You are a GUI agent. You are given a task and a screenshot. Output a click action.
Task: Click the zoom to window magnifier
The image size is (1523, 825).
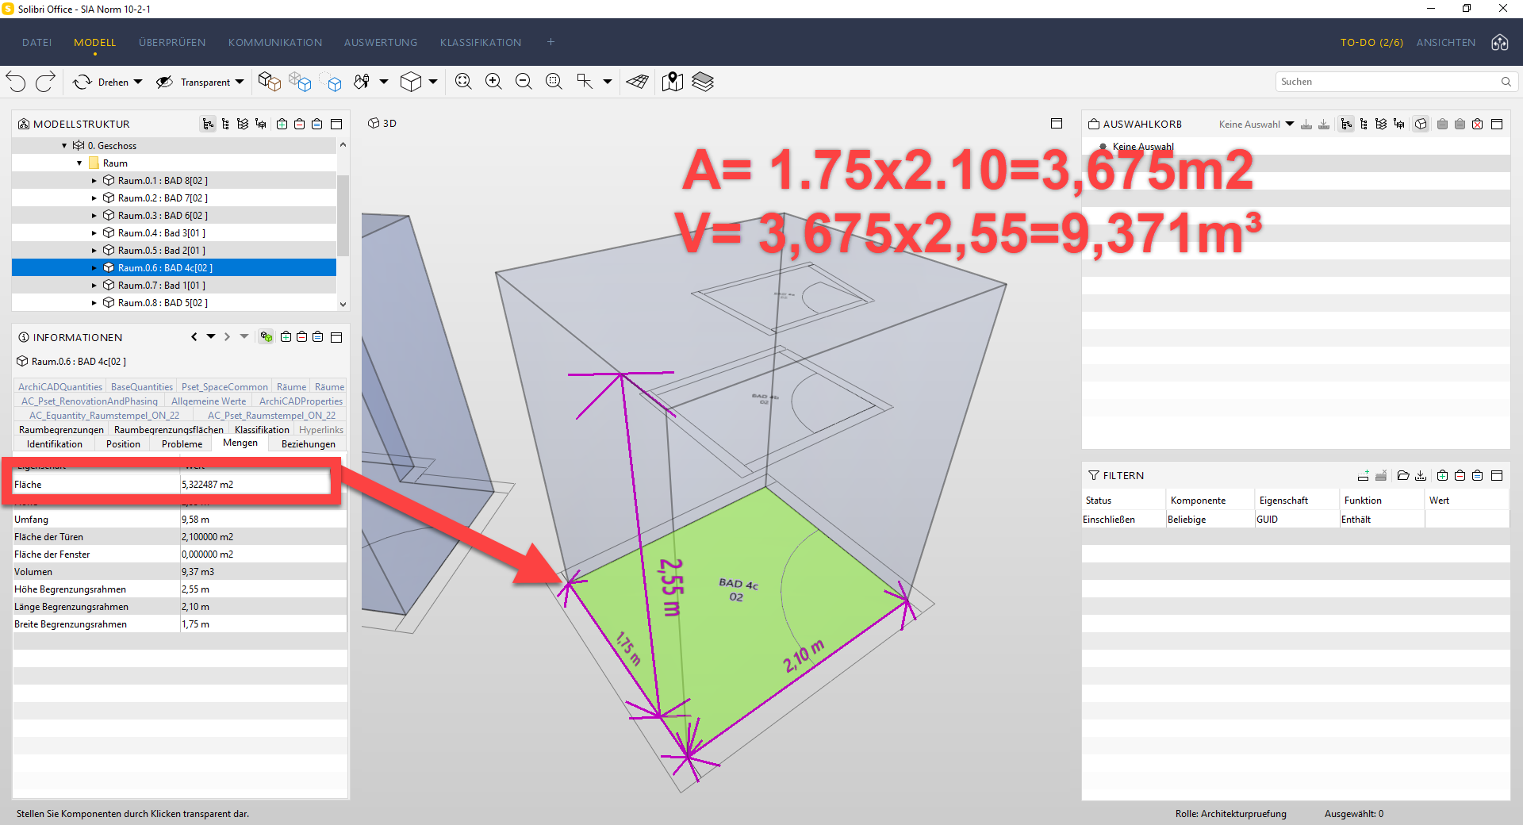click(554, 82)
